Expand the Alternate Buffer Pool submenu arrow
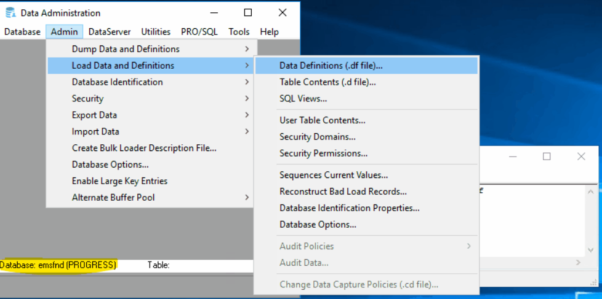The height and width of the screenshot is (299, 602). coord(246,198)
